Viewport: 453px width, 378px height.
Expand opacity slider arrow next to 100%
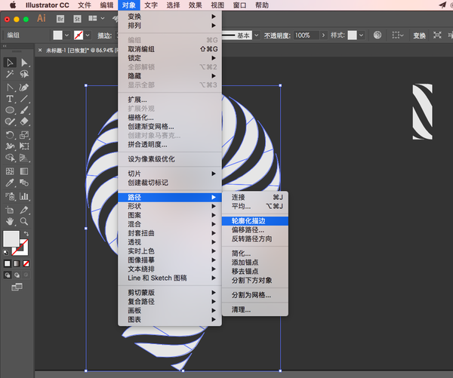(x=323, y=35)
